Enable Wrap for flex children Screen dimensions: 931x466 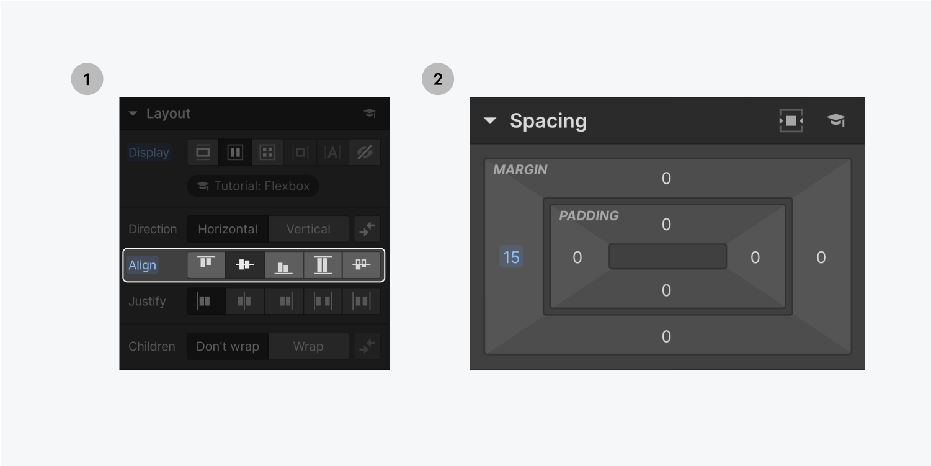point(309,346)
